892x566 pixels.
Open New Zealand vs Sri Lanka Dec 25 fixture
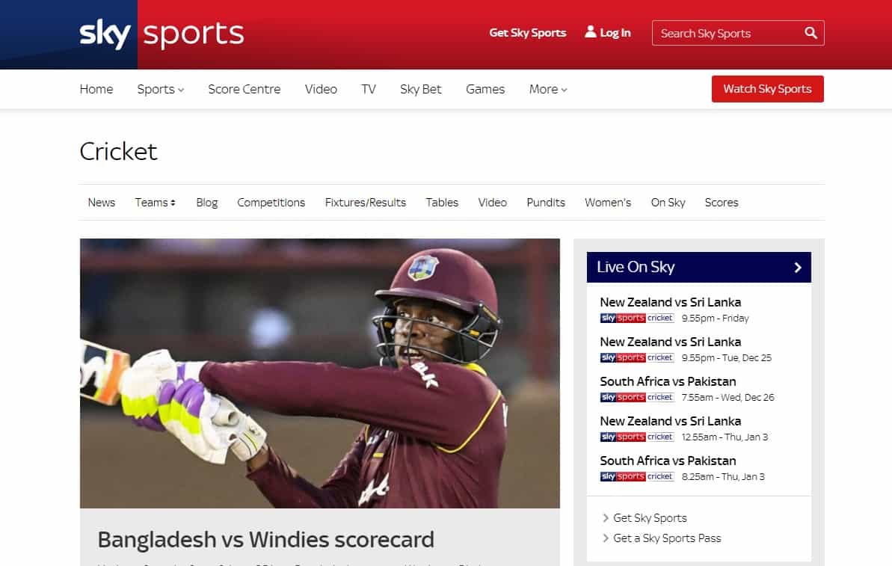[670, 342]
